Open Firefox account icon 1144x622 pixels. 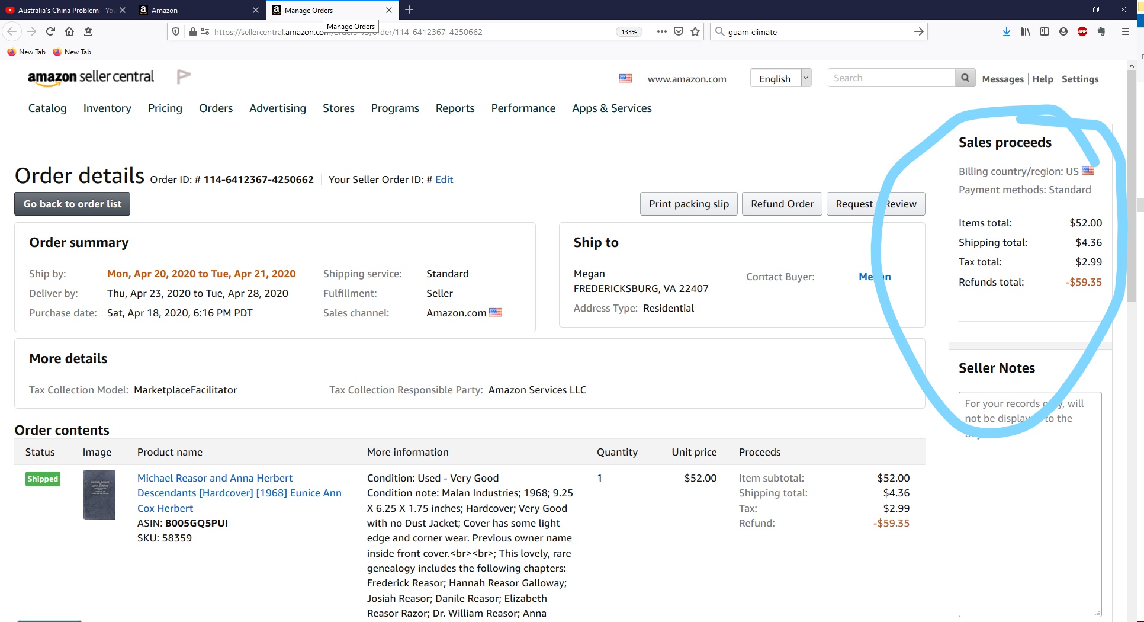pos(1063,31)
